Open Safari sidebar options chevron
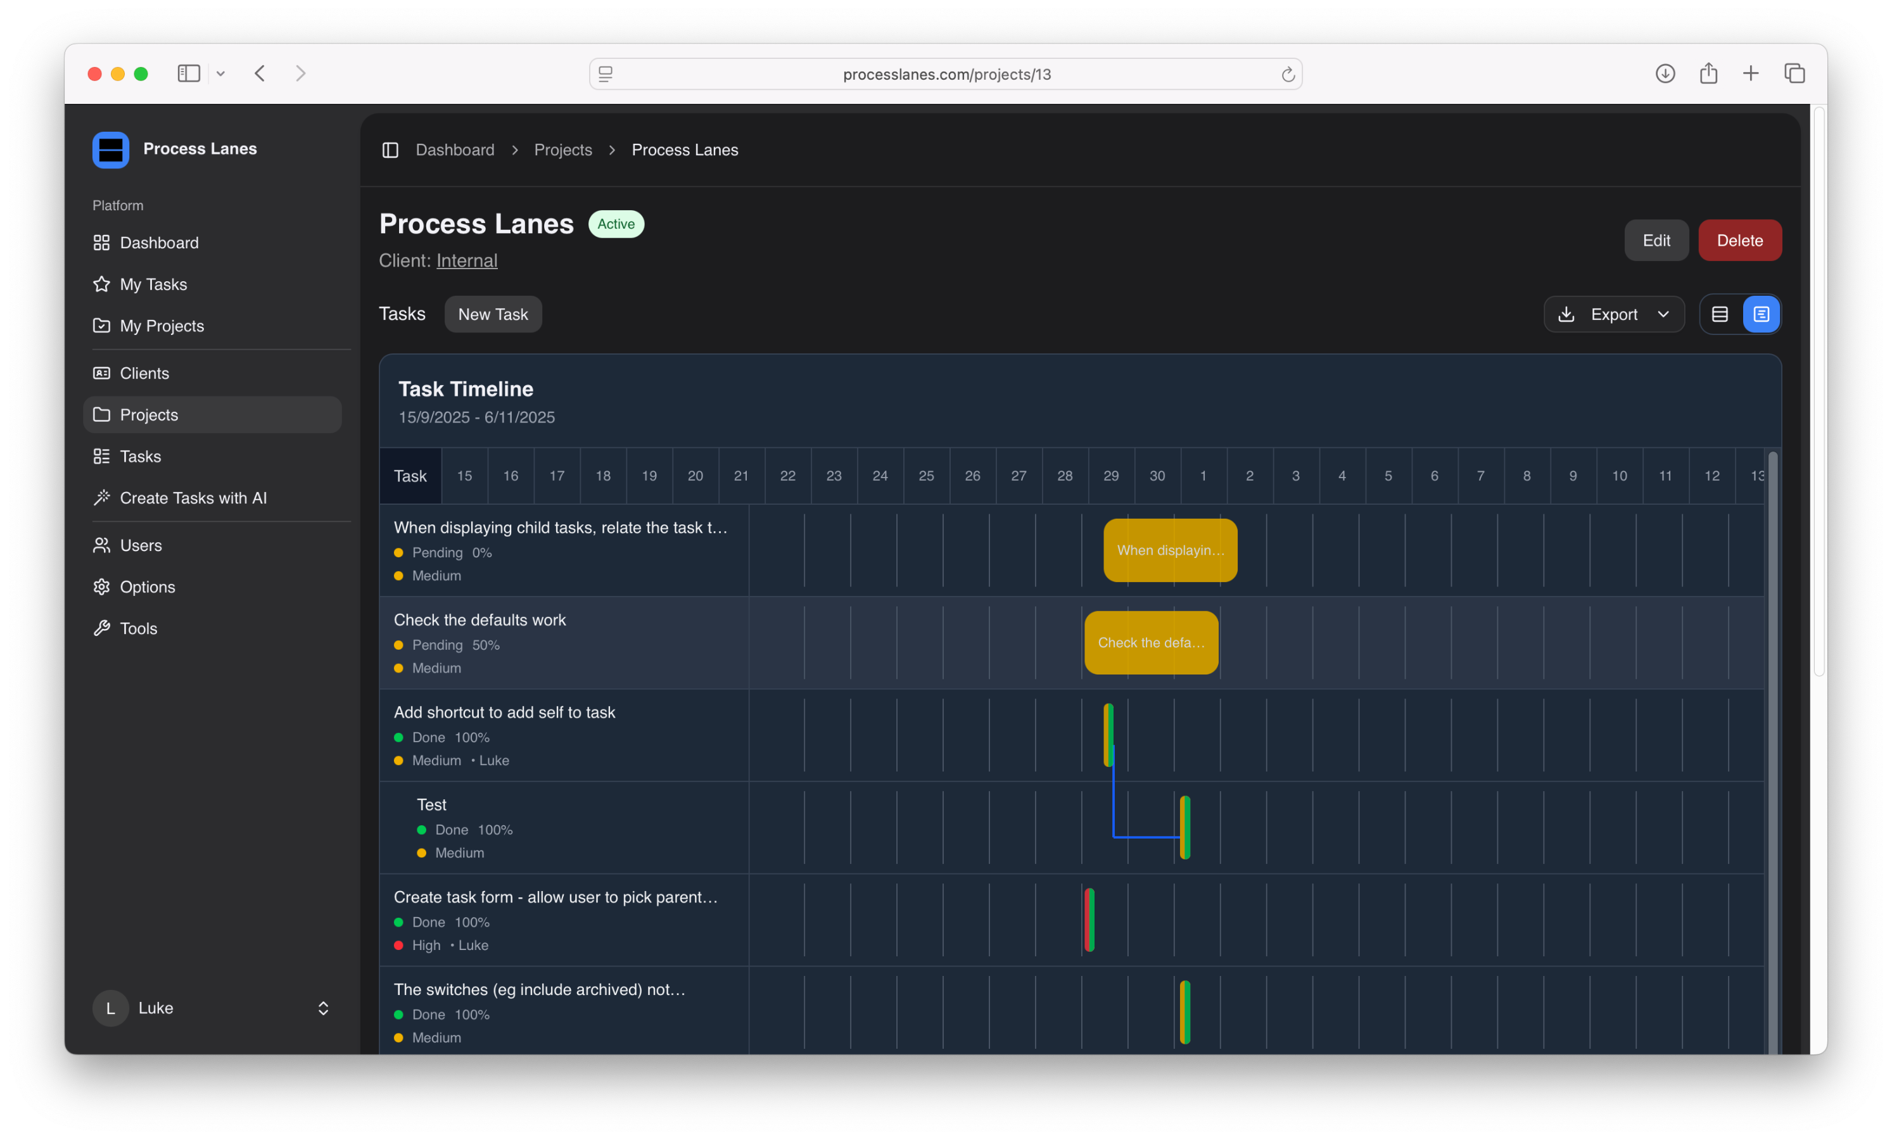1892x1140 pixels. 221,73
